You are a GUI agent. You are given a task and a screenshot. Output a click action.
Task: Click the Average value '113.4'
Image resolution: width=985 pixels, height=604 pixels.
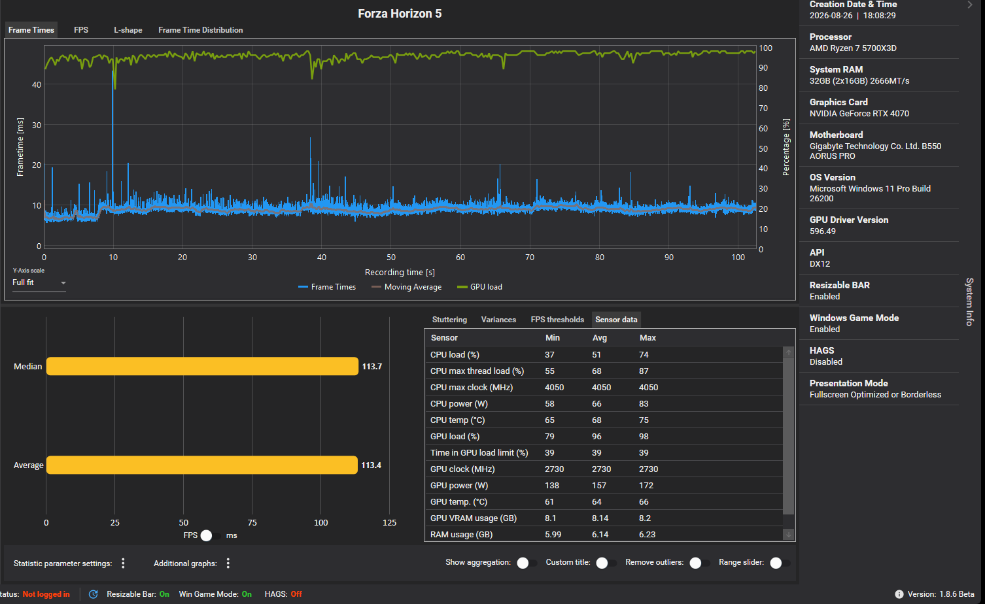coord(371,465)
